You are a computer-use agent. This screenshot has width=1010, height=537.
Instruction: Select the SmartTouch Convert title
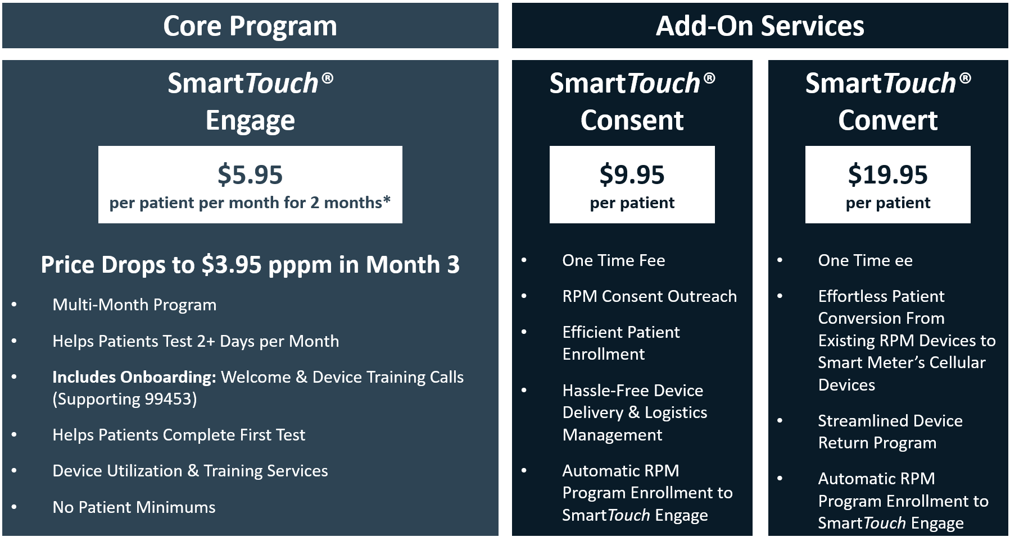(887, 102)
